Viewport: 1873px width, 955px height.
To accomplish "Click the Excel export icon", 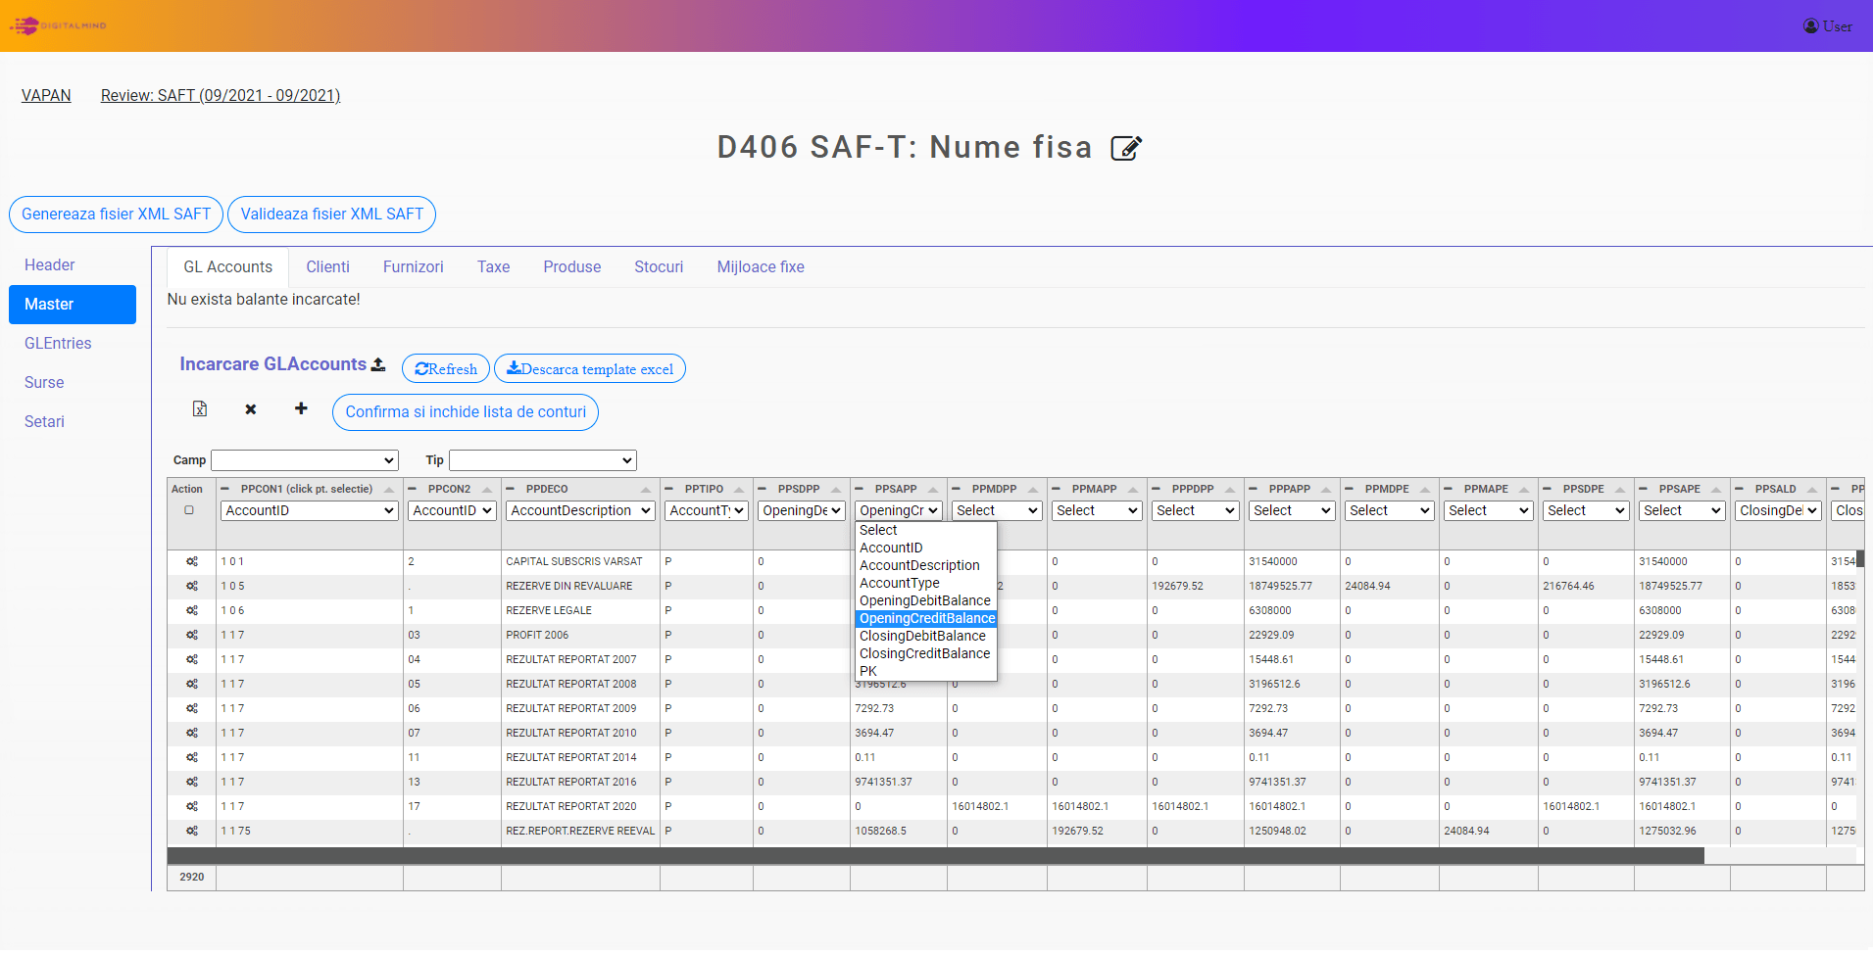I will [x=200, y=409].
